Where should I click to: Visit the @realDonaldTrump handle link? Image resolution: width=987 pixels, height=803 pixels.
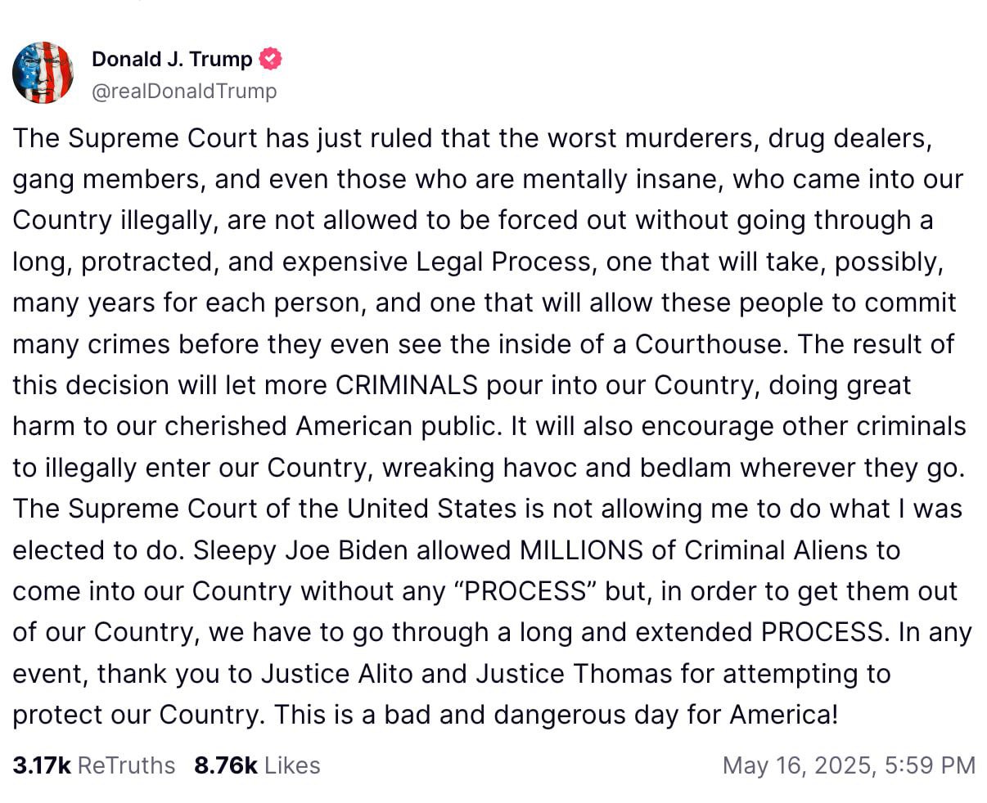click(x=184, y=91)
